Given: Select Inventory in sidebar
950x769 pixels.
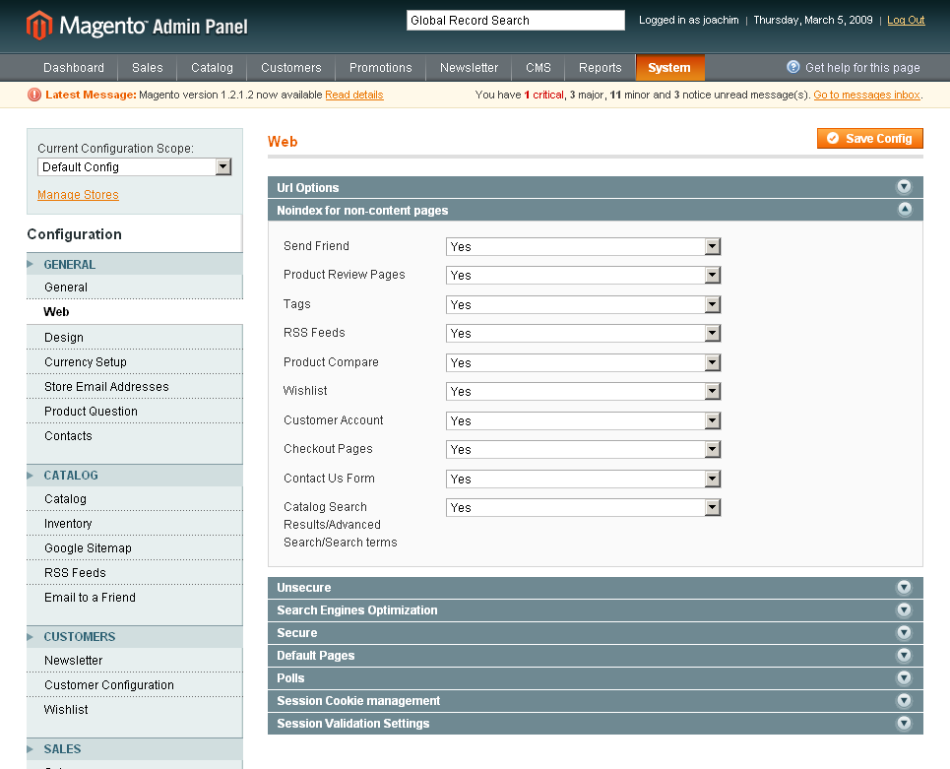Looking at the screenshot, I should coord(135,524).
